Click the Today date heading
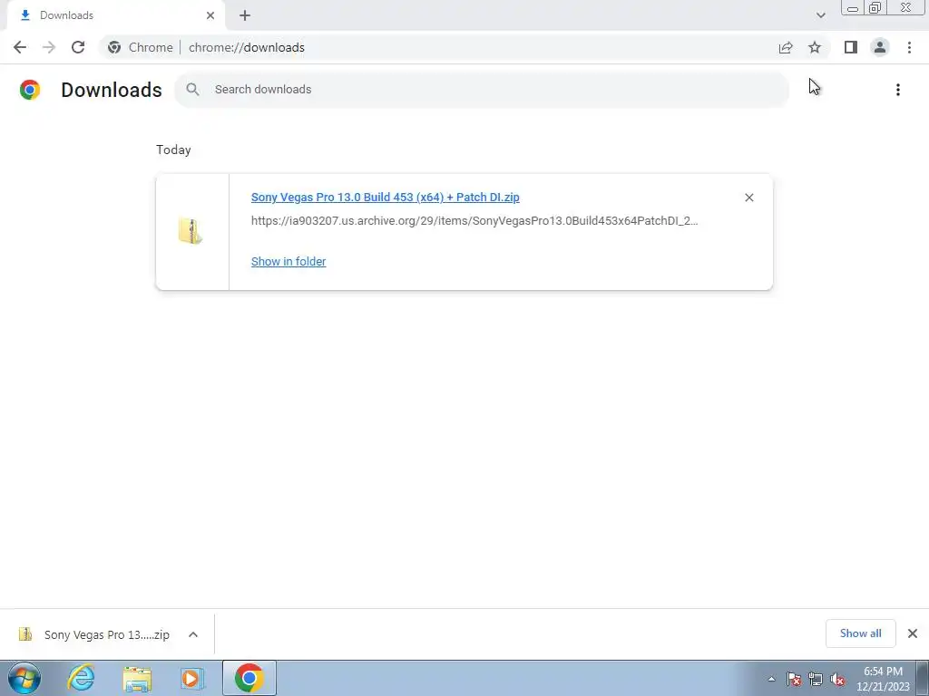Screen dimensions: 929x696 173,150
